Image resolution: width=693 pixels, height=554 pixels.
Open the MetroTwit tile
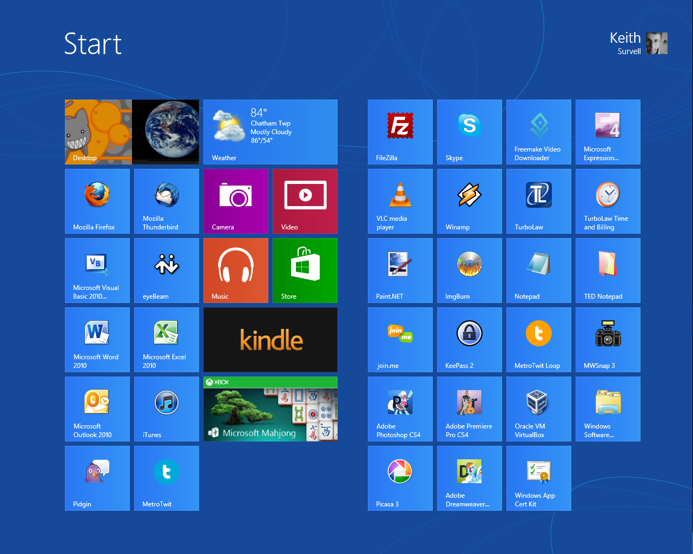(167, 478)
